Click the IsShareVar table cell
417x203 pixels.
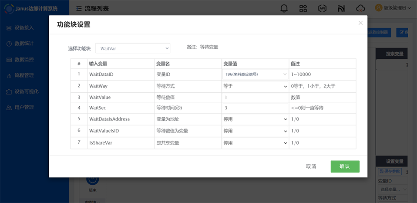tap(121, 143)
